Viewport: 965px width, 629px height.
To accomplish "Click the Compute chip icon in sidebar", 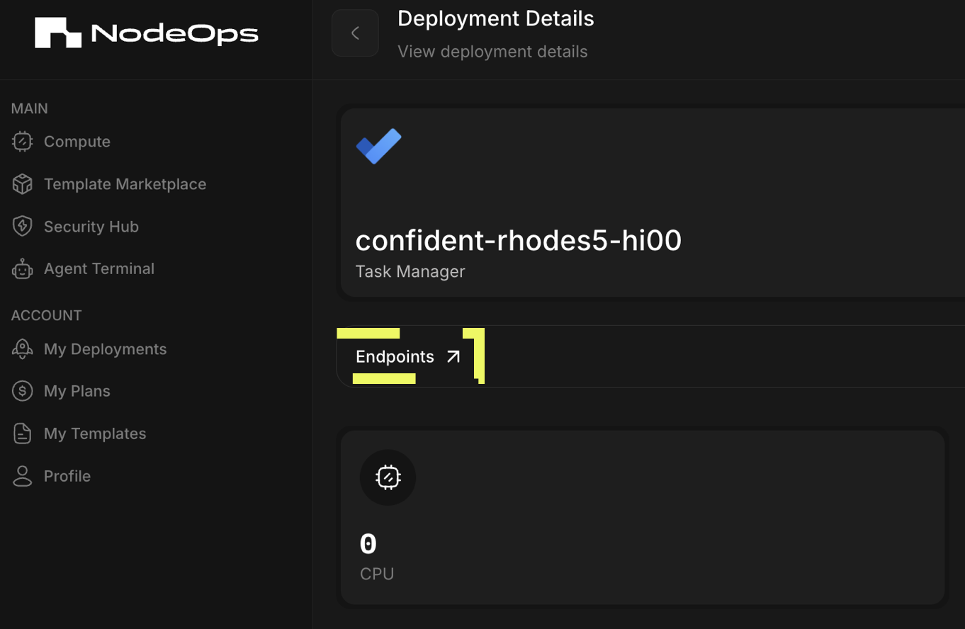I will click(x=23, y=142).
